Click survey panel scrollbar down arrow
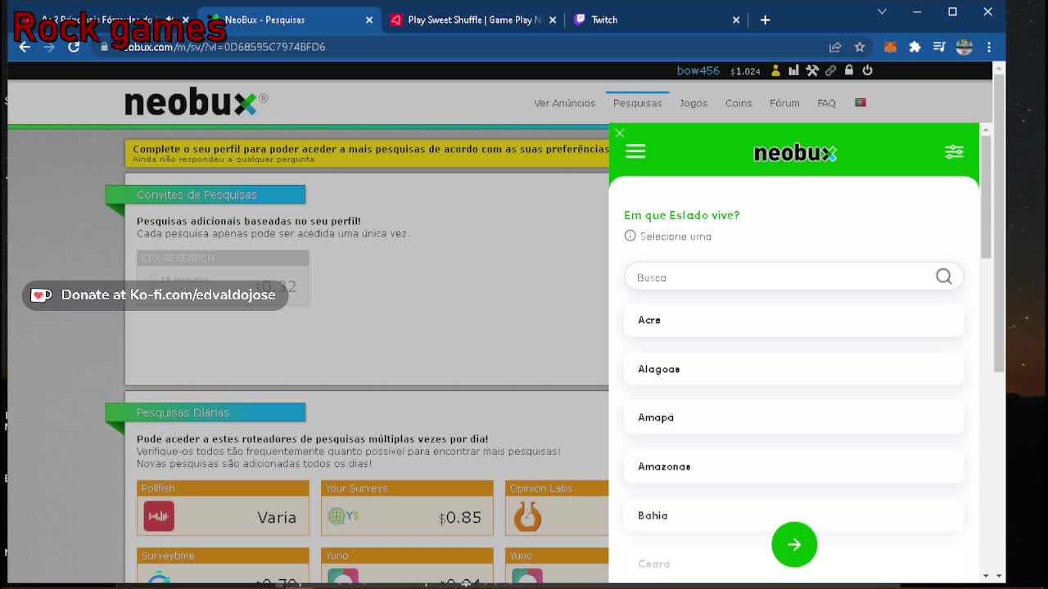This screenshot has width=1048, height=589. tap(986, 576)
